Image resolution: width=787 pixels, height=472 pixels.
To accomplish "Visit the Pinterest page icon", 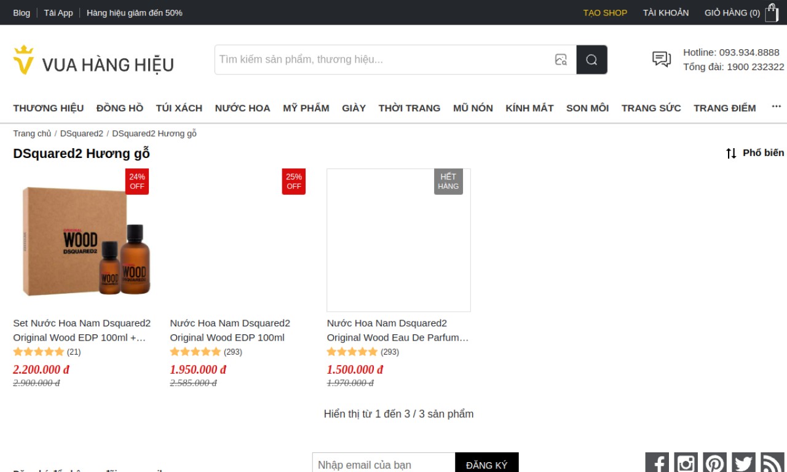I will point(714,463).
